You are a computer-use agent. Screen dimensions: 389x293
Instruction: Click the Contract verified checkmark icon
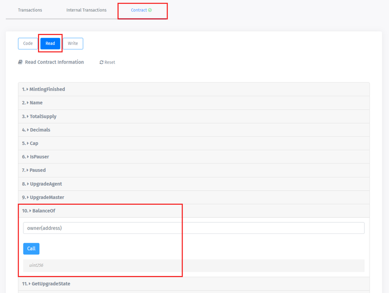(150, 10)
